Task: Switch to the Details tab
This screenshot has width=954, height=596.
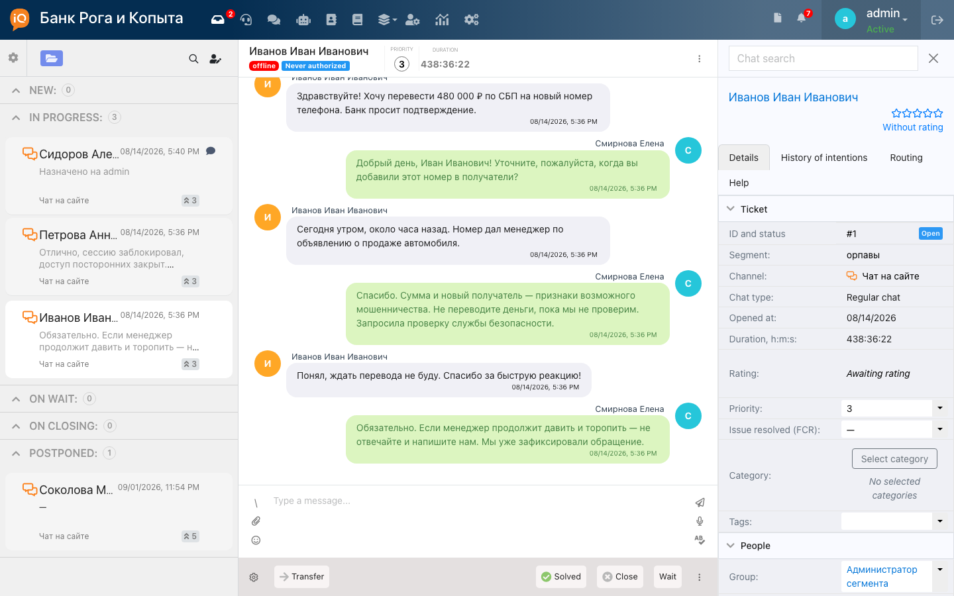Action: (744, 158)
